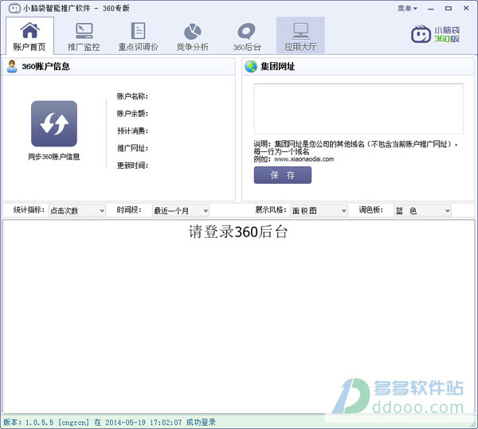Click the 同步360账户信息 label
478x429 pixels.
point(54,157)
